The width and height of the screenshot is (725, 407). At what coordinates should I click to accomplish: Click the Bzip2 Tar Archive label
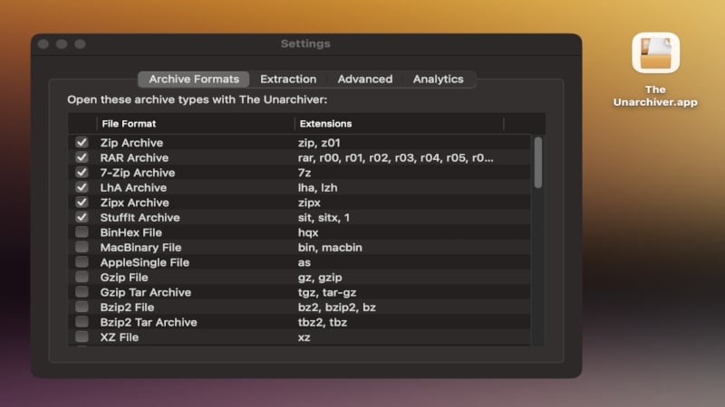149,322
